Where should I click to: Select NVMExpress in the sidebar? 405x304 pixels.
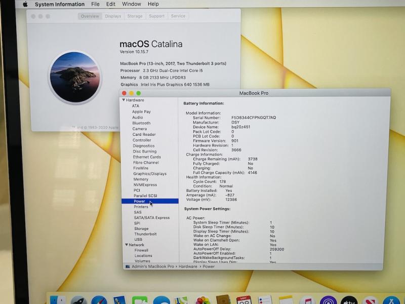145,185
